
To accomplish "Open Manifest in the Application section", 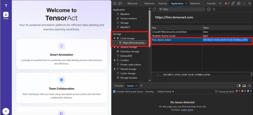I will click(125, 14).
